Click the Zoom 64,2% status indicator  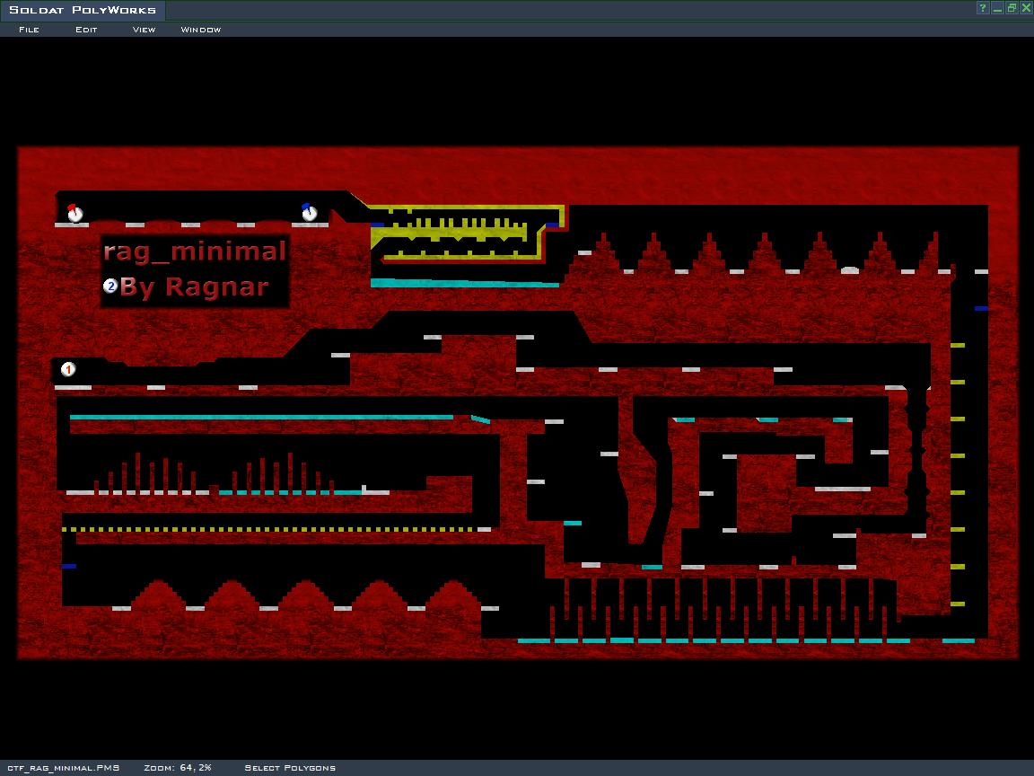point(177,768)
